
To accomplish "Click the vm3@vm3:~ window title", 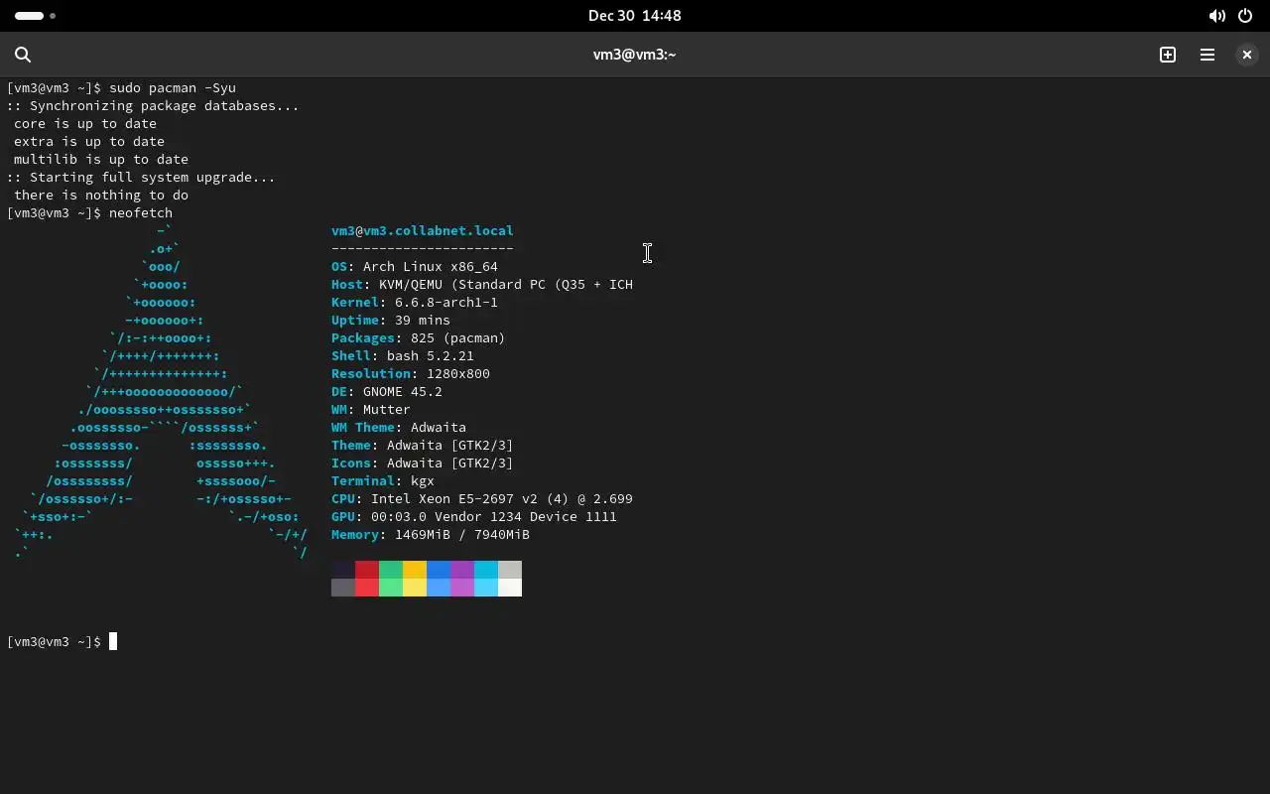I will click(x=634, y=55).
